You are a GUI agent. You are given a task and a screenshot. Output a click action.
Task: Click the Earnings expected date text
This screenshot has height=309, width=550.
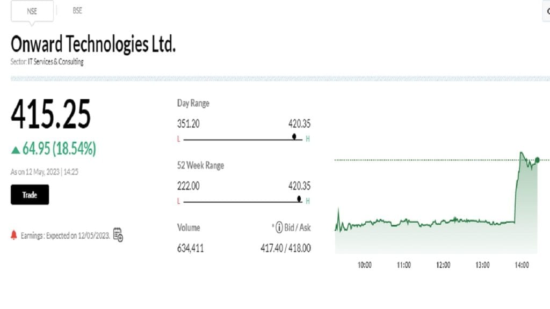[65, 236]
